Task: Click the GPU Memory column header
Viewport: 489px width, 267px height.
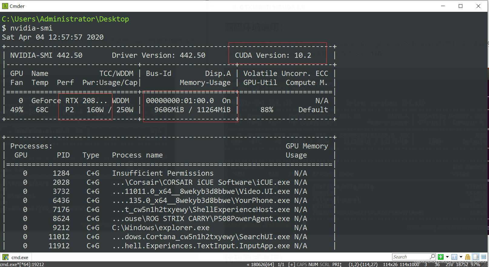Action: [307, 146]
